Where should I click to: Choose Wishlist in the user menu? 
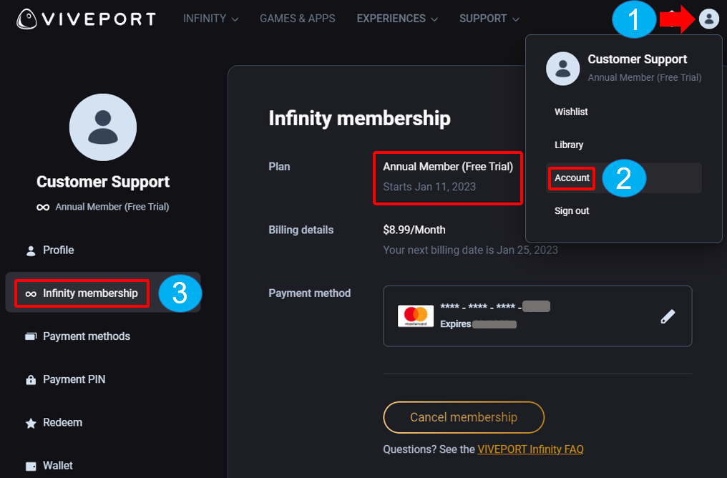click(571, 112)
